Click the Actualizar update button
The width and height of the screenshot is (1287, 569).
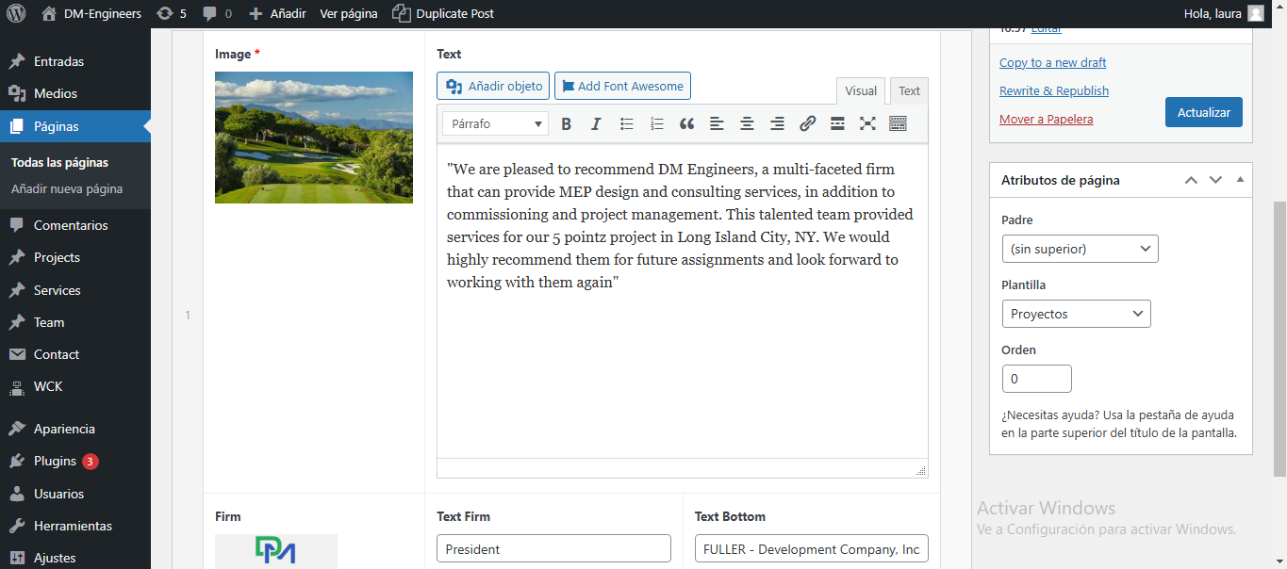[1204, 112]
